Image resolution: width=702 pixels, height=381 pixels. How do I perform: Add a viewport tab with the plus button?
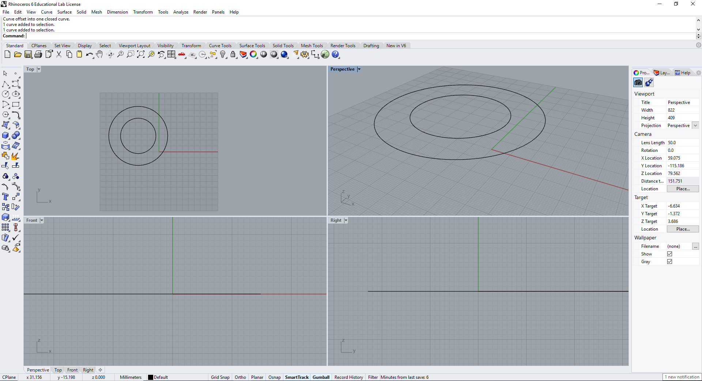101,370
